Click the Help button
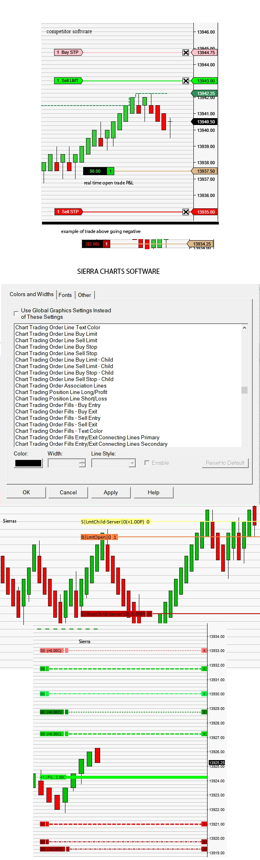260x860 pixels. tap(153, 492)
